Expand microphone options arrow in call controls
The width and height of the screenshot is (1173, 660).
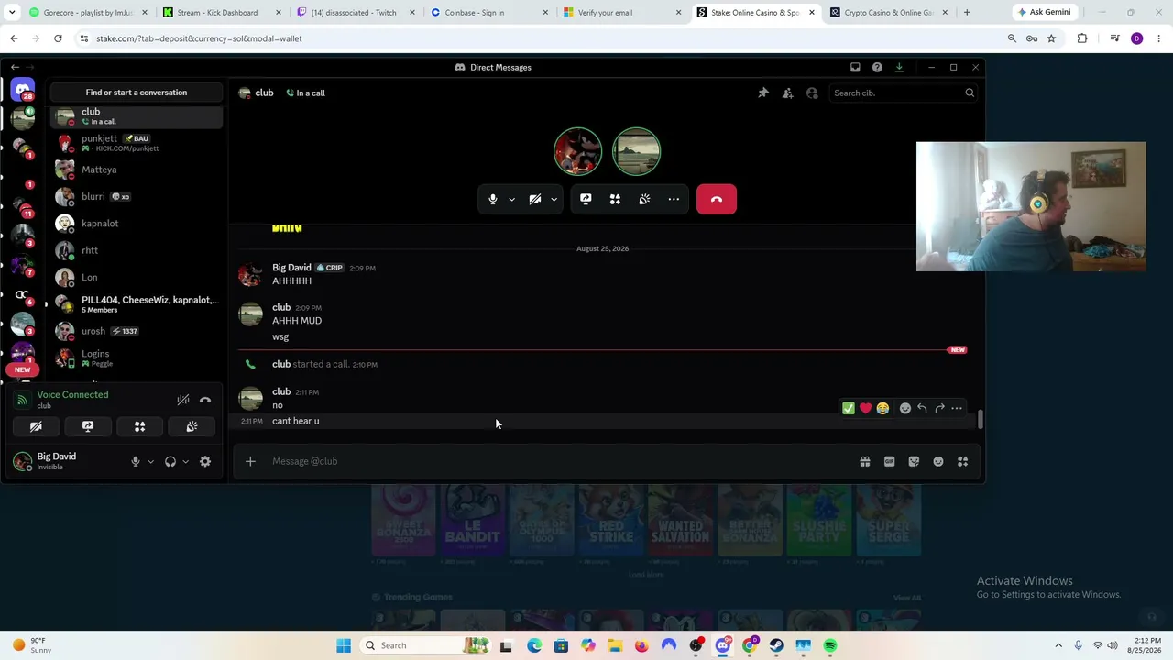(x=511, y=199)
